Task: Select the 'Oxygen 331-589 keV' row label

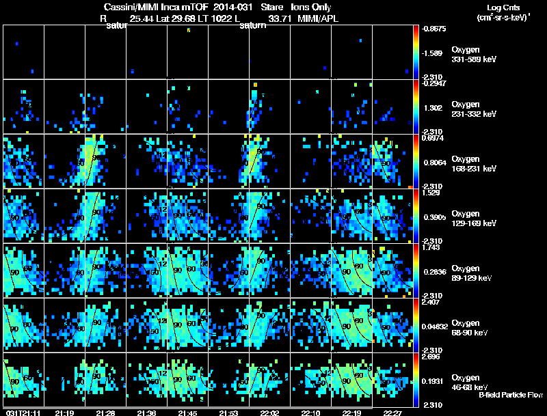Action: pyautogui.click(x=474, y=55)
